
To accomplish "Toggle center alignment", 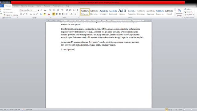I will coord(57,14).
